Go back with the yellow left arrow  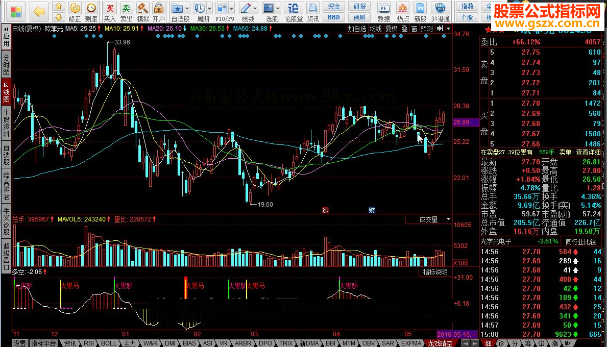pos(39,12)
